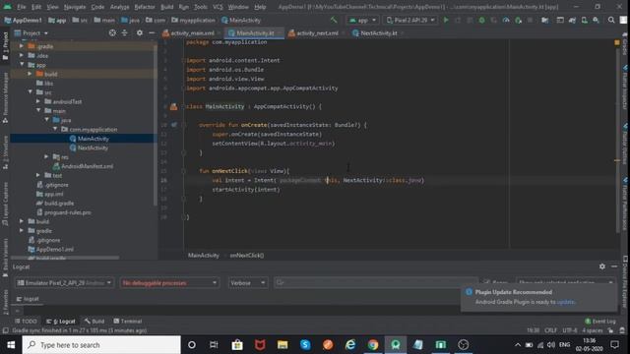The height and width of the screenshot is (354, 630).
Task: Open the Terminal tool window tab
Action: pyautogui.click(x=128, y=322)
